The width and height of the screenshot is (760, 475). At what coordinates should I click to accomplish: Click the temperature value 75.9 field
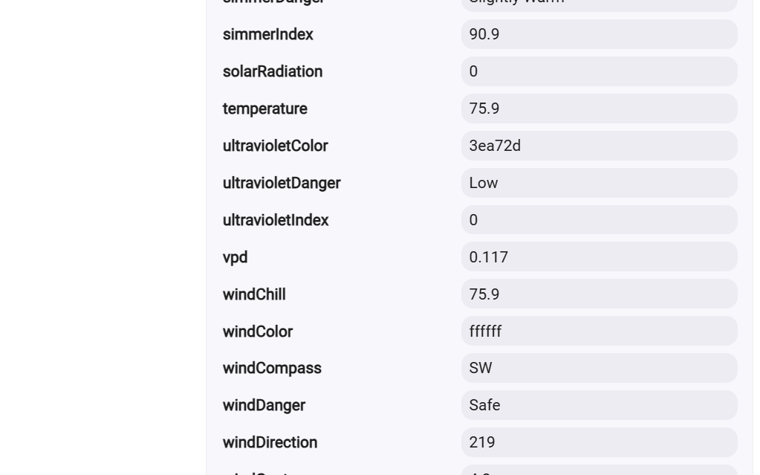pyautogui.click(x=599, y=109)
